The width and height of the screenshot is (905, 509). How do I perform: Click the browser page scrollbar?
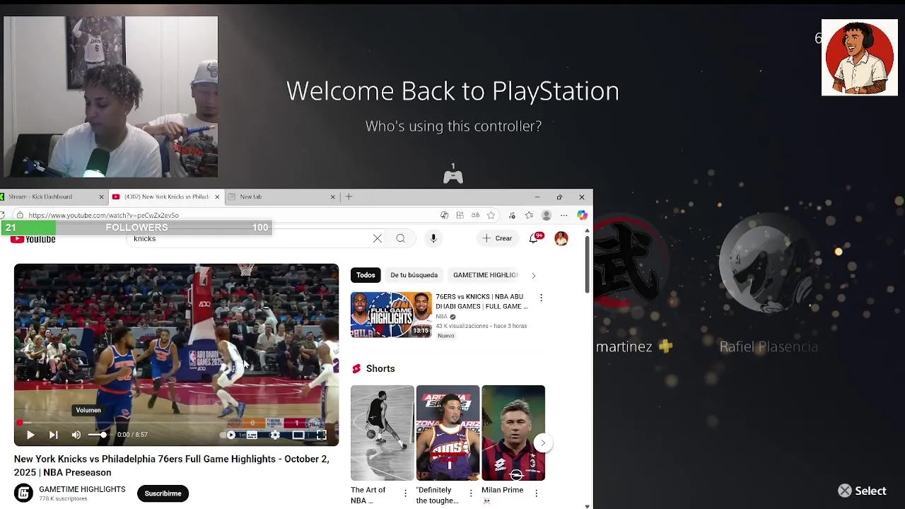pyautogui.click(x=587, y=264)
